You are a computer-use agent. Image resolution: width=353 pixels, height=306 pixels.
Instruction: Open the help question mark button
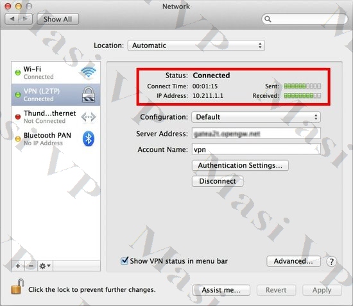click(x=331, y=262)
